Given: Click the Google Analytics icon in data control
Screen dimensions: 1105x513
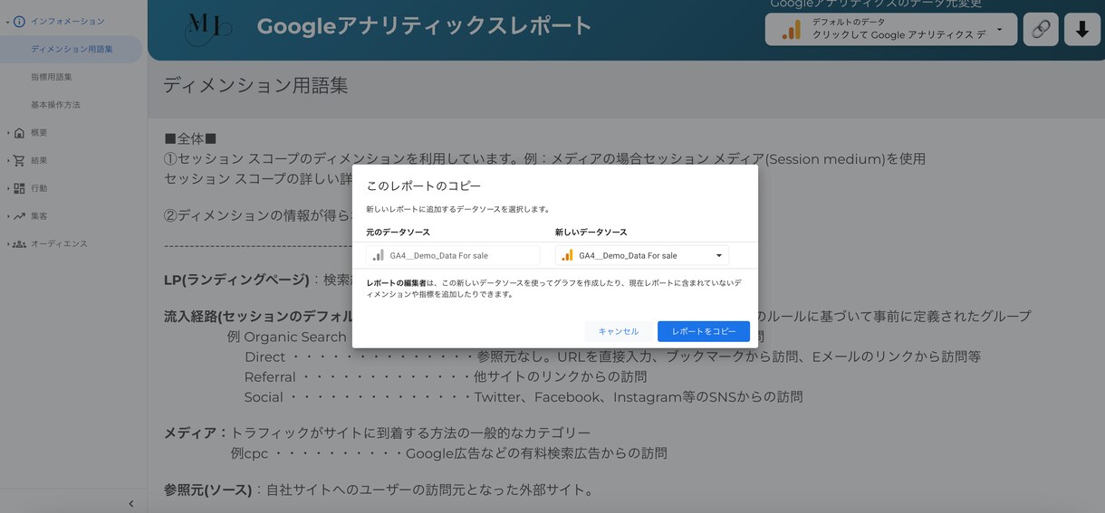Looking at the screenshot, I should (x=791, y=30).
